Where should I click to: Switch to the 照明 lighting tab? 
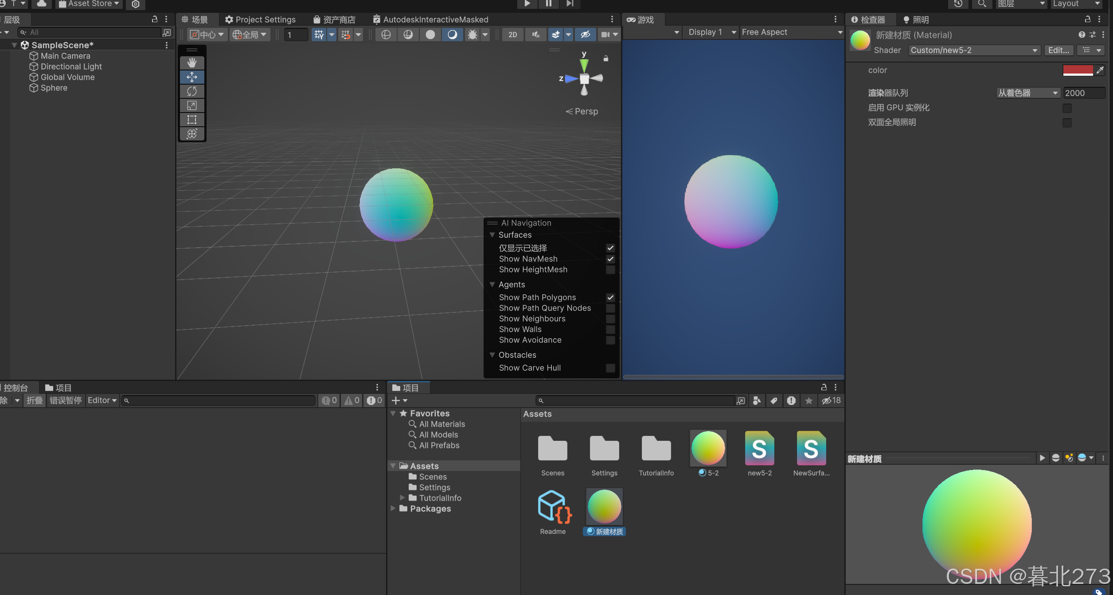pyautogui.click(x=916, y=19)
